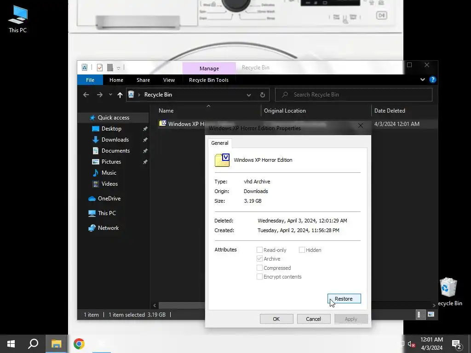Image resolution: width=471 pixels, height=353 pixels.
Task: Toggle the Hidden attribute checkbox
Action: (x=302, y=250)
